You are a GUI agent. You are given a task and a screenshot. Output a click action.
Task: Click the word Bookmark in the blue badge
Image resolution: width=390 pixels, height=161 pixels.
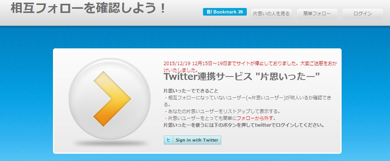pos(225,12)
